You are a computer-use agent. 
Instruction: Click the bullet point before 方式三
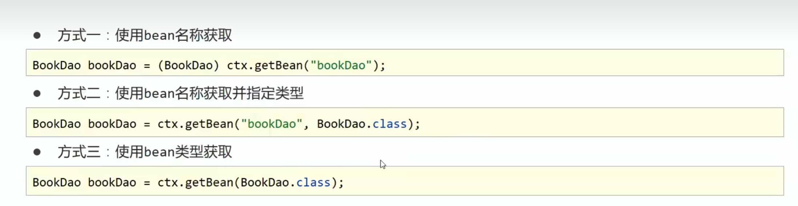(x=37, y=152)
